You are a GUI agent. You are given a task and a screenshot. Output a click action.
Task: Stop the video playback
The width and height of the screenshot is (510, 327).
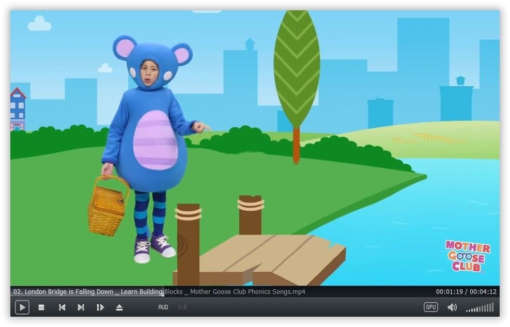point(41,307)
